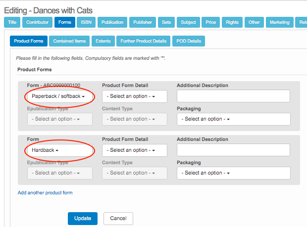This screenshot has width=307, height=227.
Task: Open the POD Details sub-tab
Action: tap(189, 42)
